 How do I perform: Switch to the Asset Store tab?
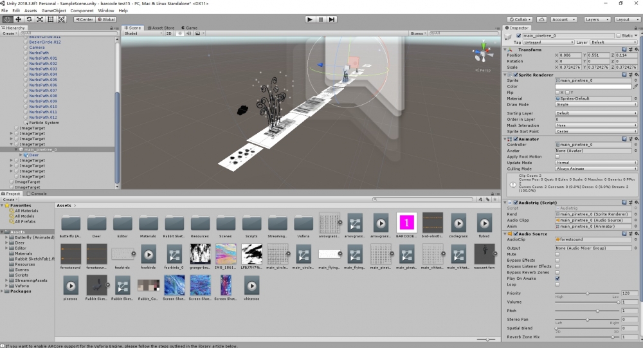click(x=161, y=28)
